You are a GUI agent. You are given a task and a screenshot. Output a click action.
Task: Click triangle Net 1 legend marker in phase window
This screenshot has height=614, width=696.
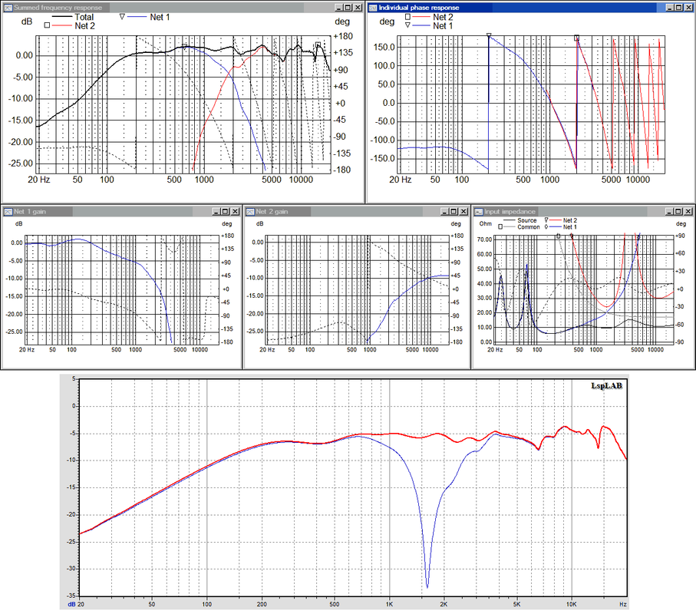pos(407,25)
